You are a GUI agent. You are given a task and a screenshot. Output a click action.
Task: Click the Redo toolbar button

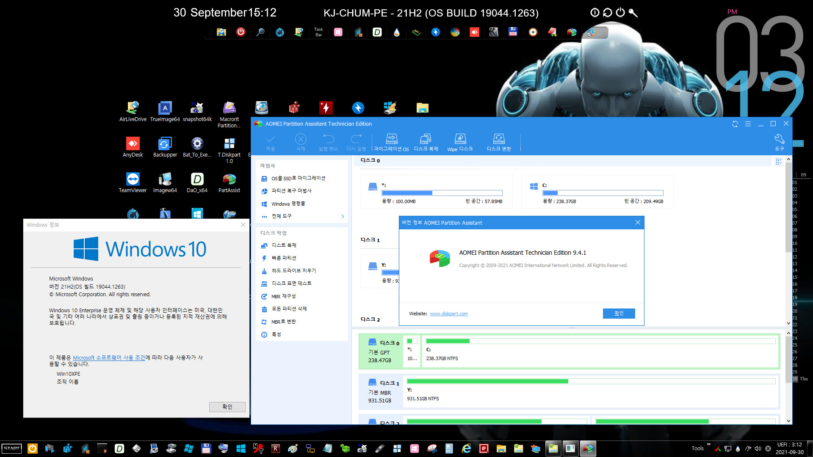(x=356, y=143)
